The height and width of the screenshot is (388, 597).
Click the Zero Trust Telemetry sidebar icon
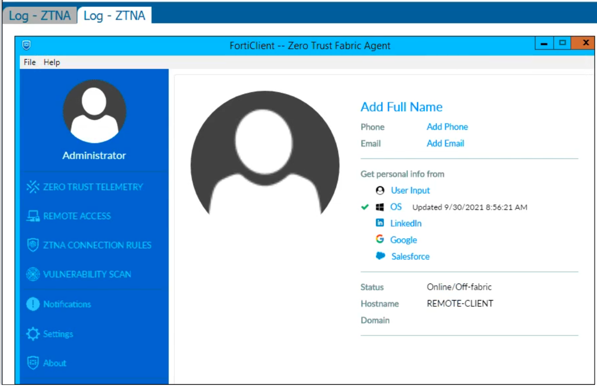[x=32, y=187]
